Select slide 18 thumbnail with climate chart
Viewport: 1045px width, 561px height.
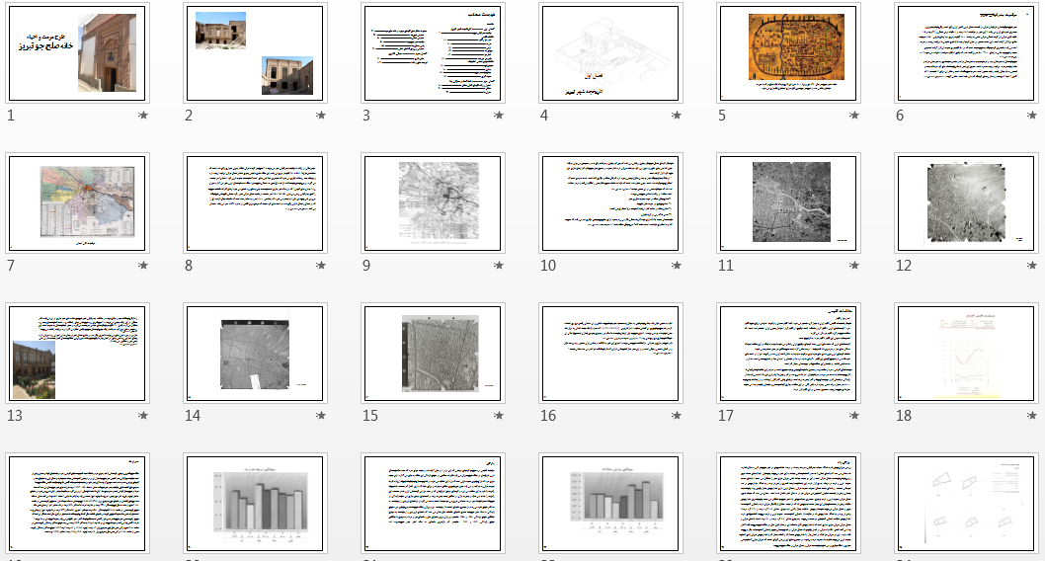click(966, 354)
